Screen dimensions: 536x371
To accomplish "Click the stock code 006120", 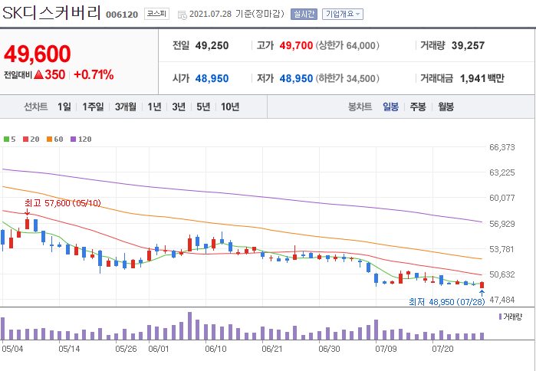I will point(122,15).
